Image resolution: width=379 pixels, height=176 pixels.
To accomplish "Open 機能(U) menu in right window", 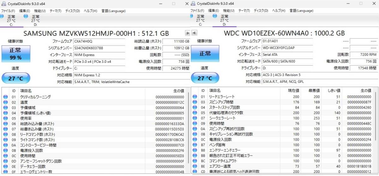I will [x=229, y=11].
